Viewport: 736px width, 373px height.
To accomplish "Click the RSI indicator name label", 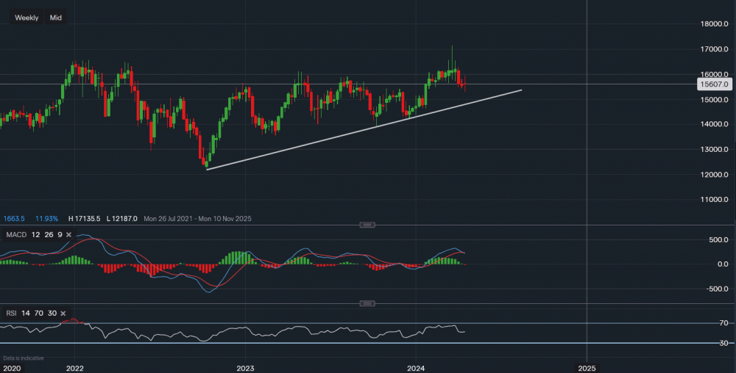I will tap(13, 314).
